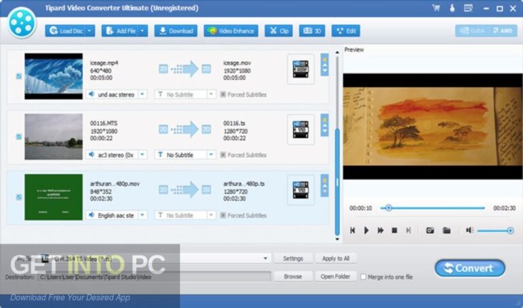This screenshot has height=308, width=523.
Task: Open the feedback menu icon in title bar
Action: click(x=468, y=8)
